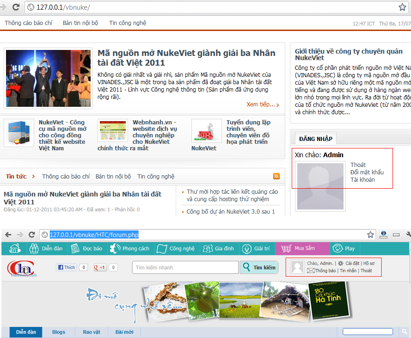Viewport: 411px width, 338px height.
Task: Open the Tin tức section link
Action: (16, 176)
